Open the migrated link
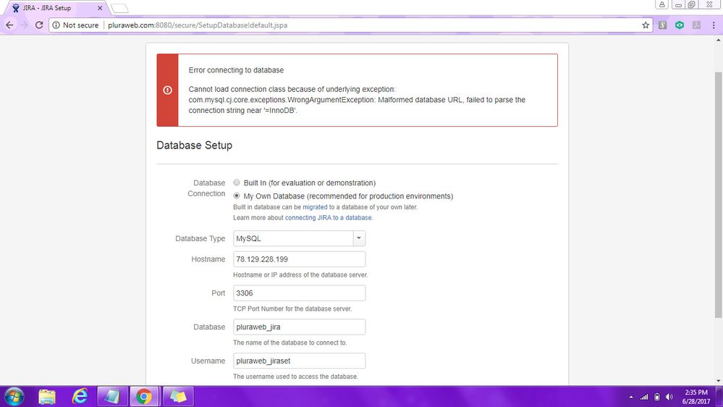The height and width of the screenshot is (407, 723). [x=315, y=207]
